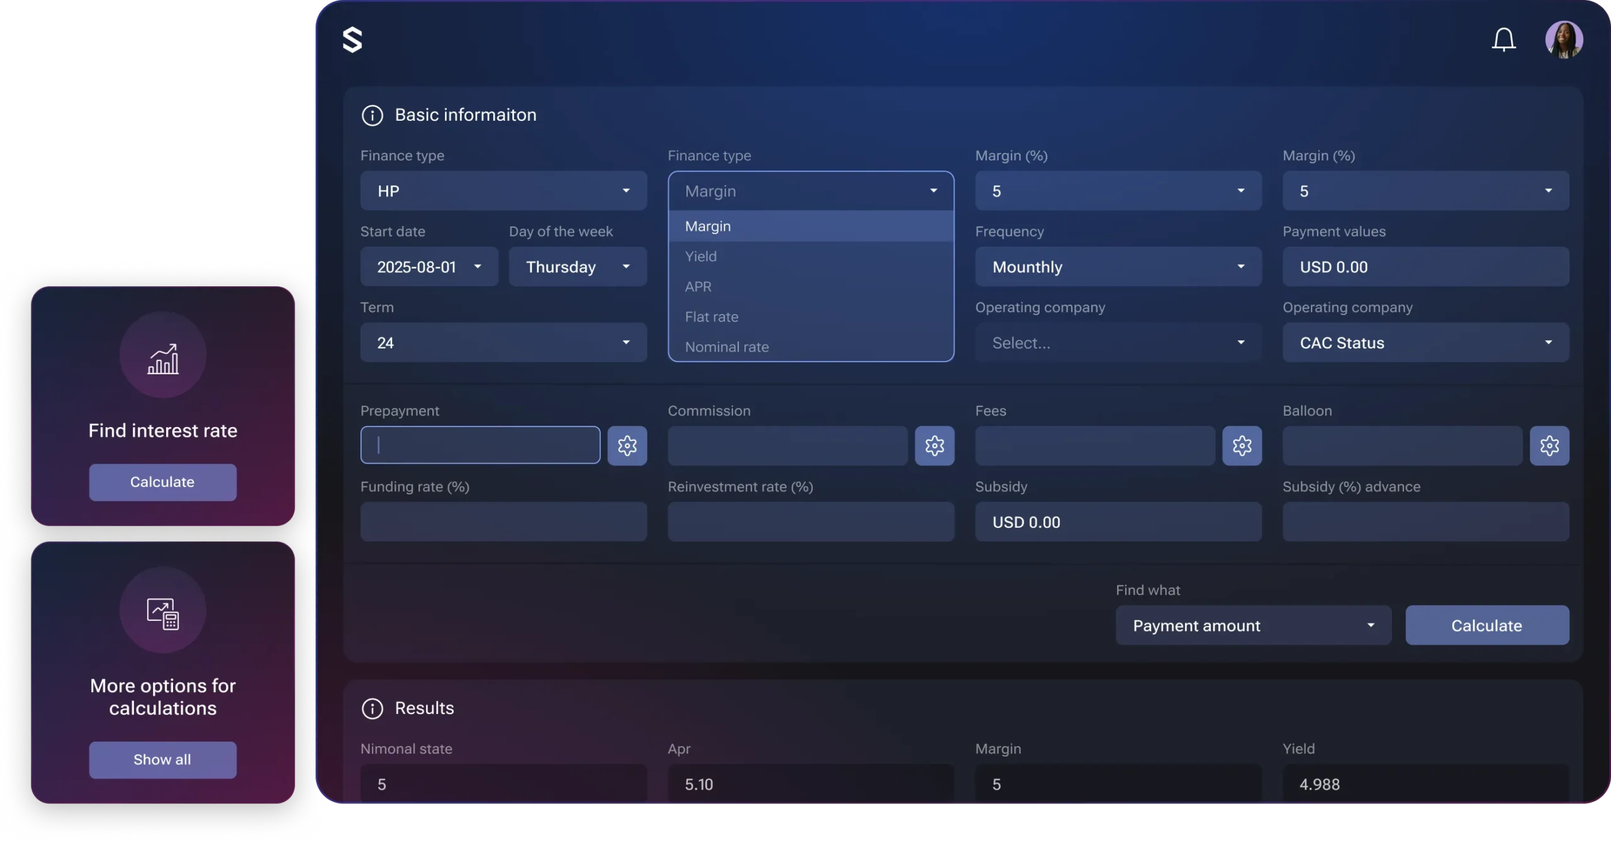Expand the Payment amount dropdown
The height and width of the screenshot is (841, 1611).
click(x=1253, y=625)
